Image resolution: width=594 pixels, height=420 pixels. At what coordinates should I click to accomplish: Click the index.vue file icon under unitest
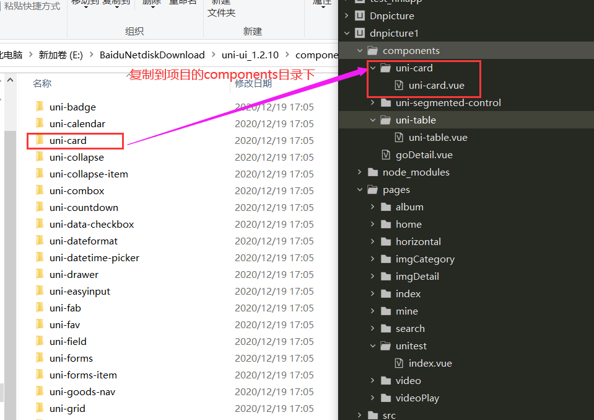click(399, 363)
